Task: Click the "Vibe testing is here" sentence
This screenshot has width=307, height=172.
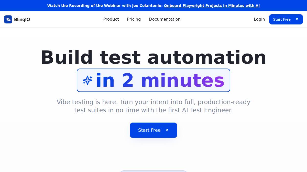Action: click(87, 102)
